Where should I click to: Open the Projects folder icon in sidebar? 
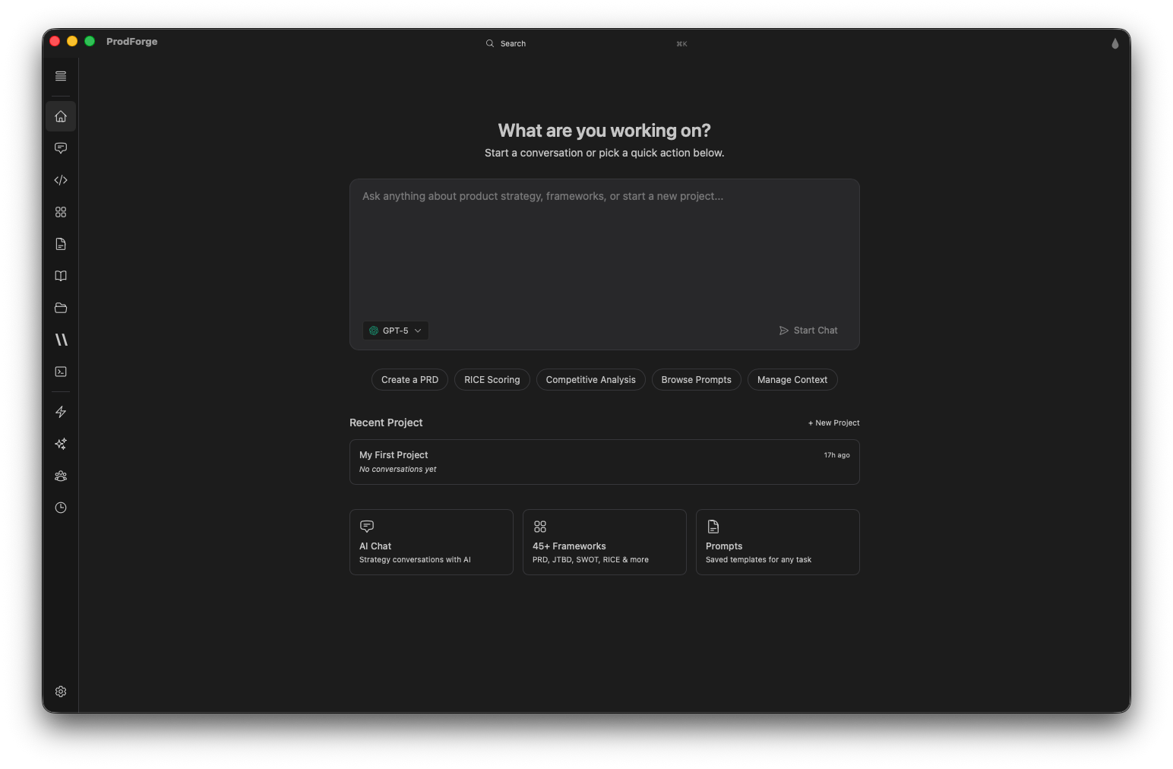[x=61, y=308]
